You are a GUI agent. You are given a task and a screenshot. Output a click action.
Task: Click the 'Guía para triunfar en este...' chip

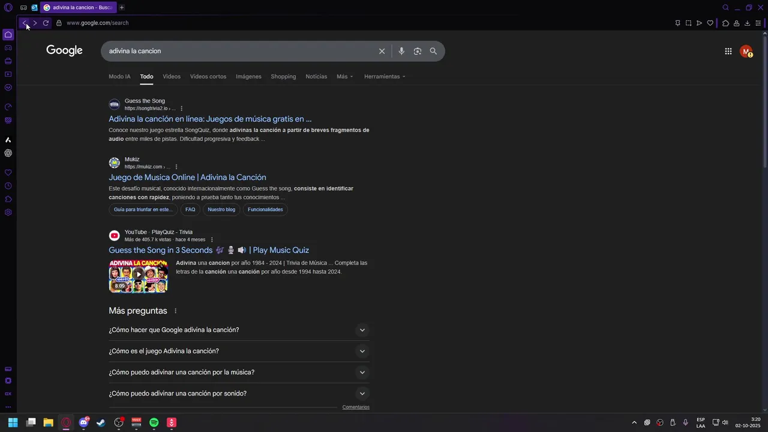pos(143,209)
